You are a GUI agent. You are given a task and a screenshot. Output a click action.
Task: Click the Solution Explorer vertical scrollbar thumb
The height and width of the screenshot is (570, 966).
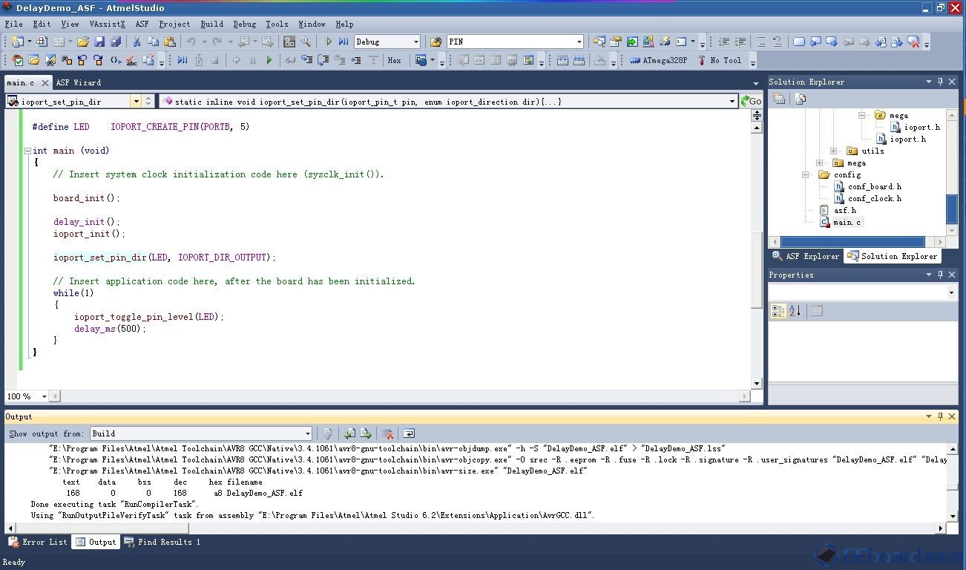(952, 209)
